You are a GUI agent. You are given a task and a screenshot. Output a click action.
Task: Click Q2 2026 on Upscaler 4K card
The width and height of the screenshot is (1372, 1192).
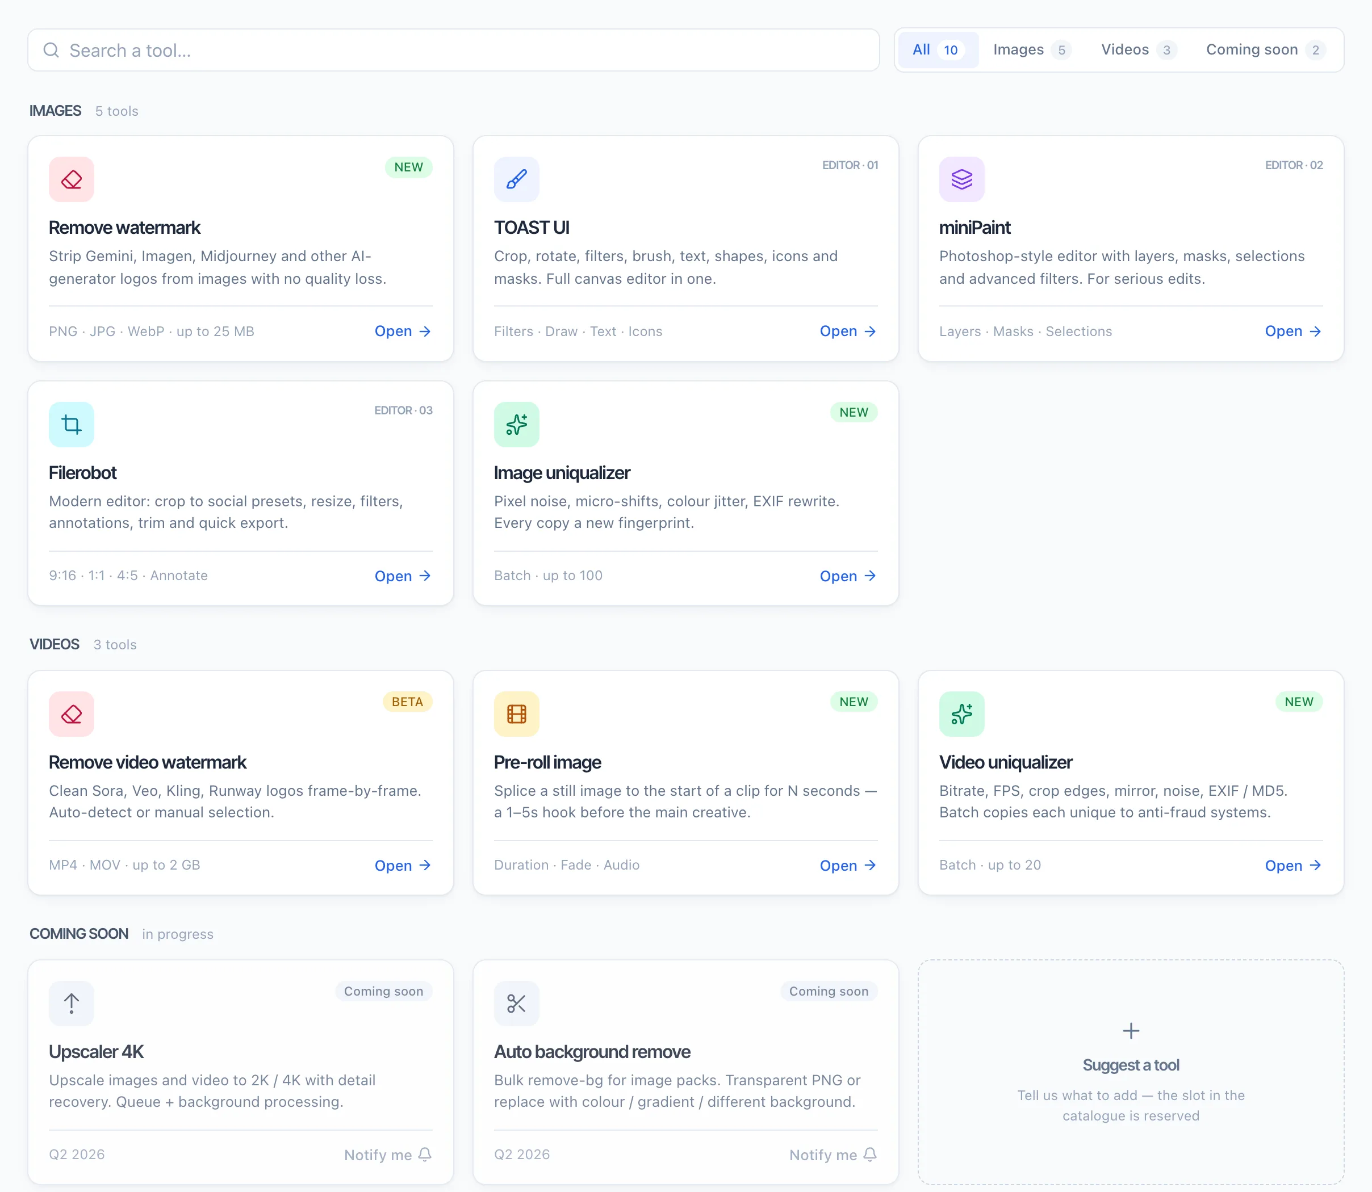77,1154
